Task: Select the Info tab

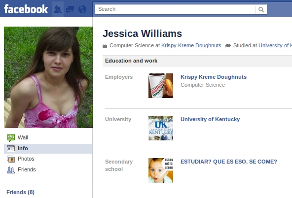Action: [48, 149]
